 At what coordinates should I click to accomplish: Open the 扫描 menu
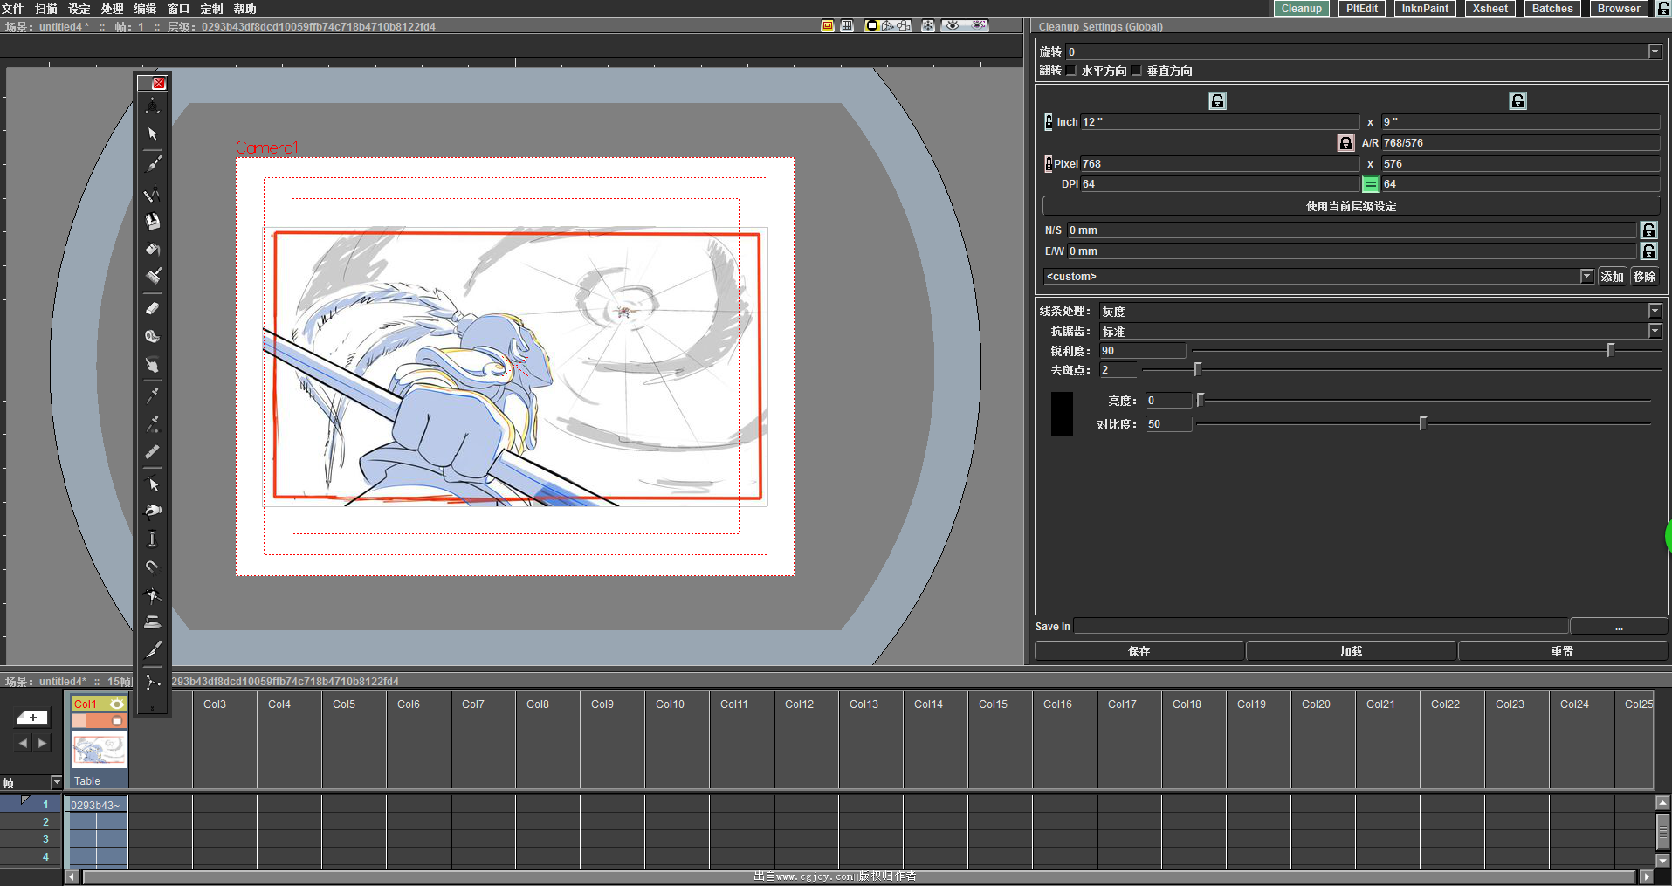[x=46, y=9]
